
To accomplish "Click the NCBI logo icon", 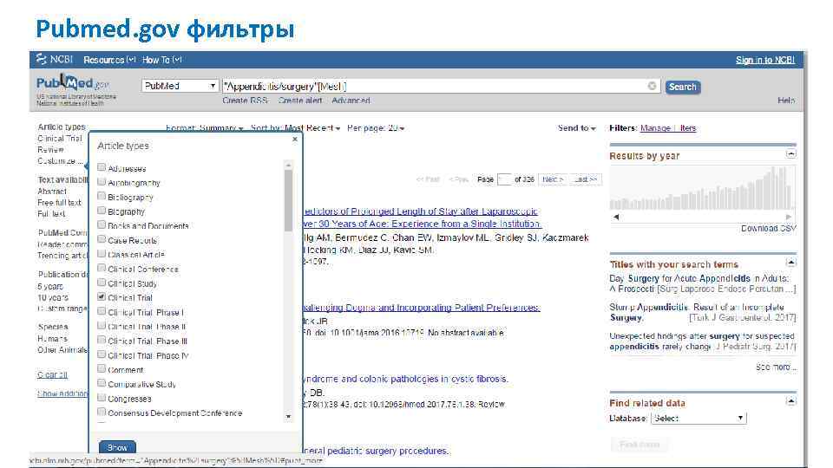I will [x=42, y=59].
